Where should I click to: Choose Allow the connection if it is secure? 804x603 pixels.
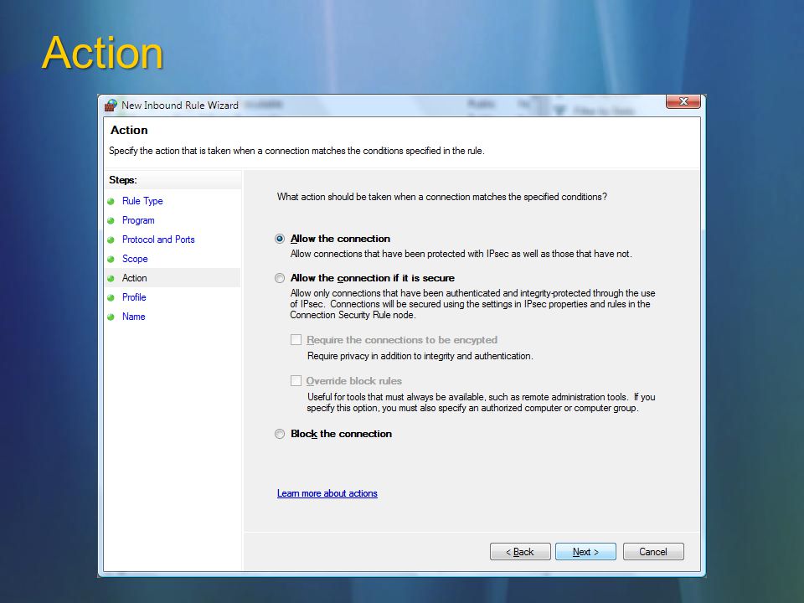[280, 278]
